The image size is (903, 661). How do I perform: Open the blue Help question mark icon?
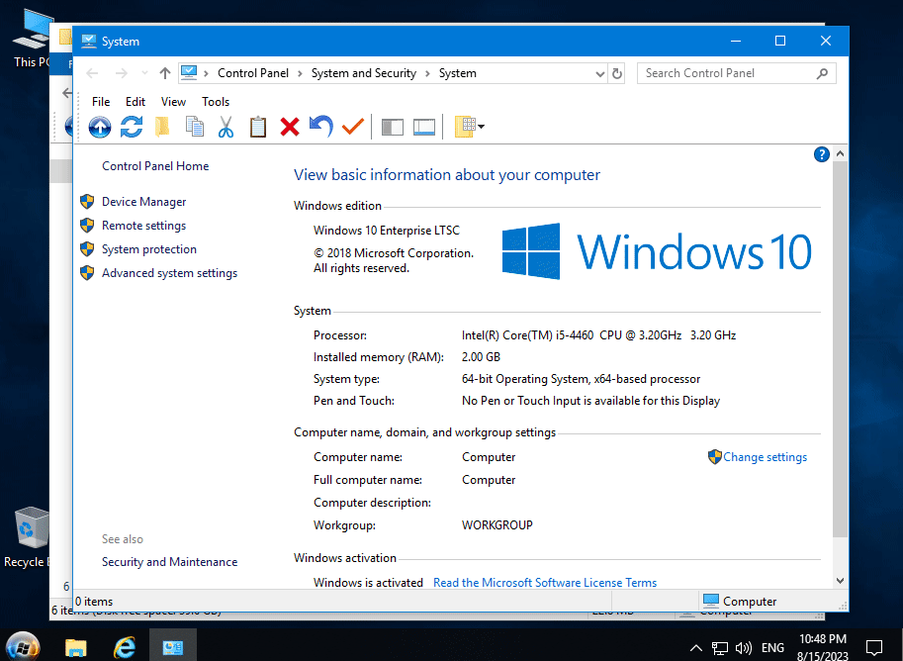pos(822,154)
